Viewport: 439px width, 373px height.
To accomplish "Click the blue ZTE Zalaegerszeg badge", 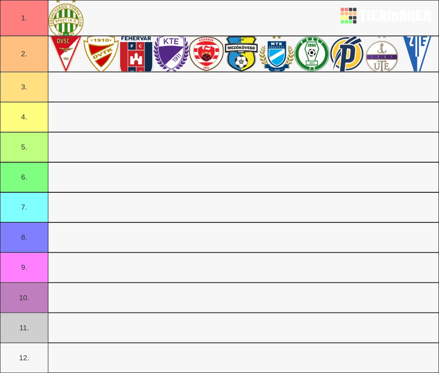I will point(416,54).
